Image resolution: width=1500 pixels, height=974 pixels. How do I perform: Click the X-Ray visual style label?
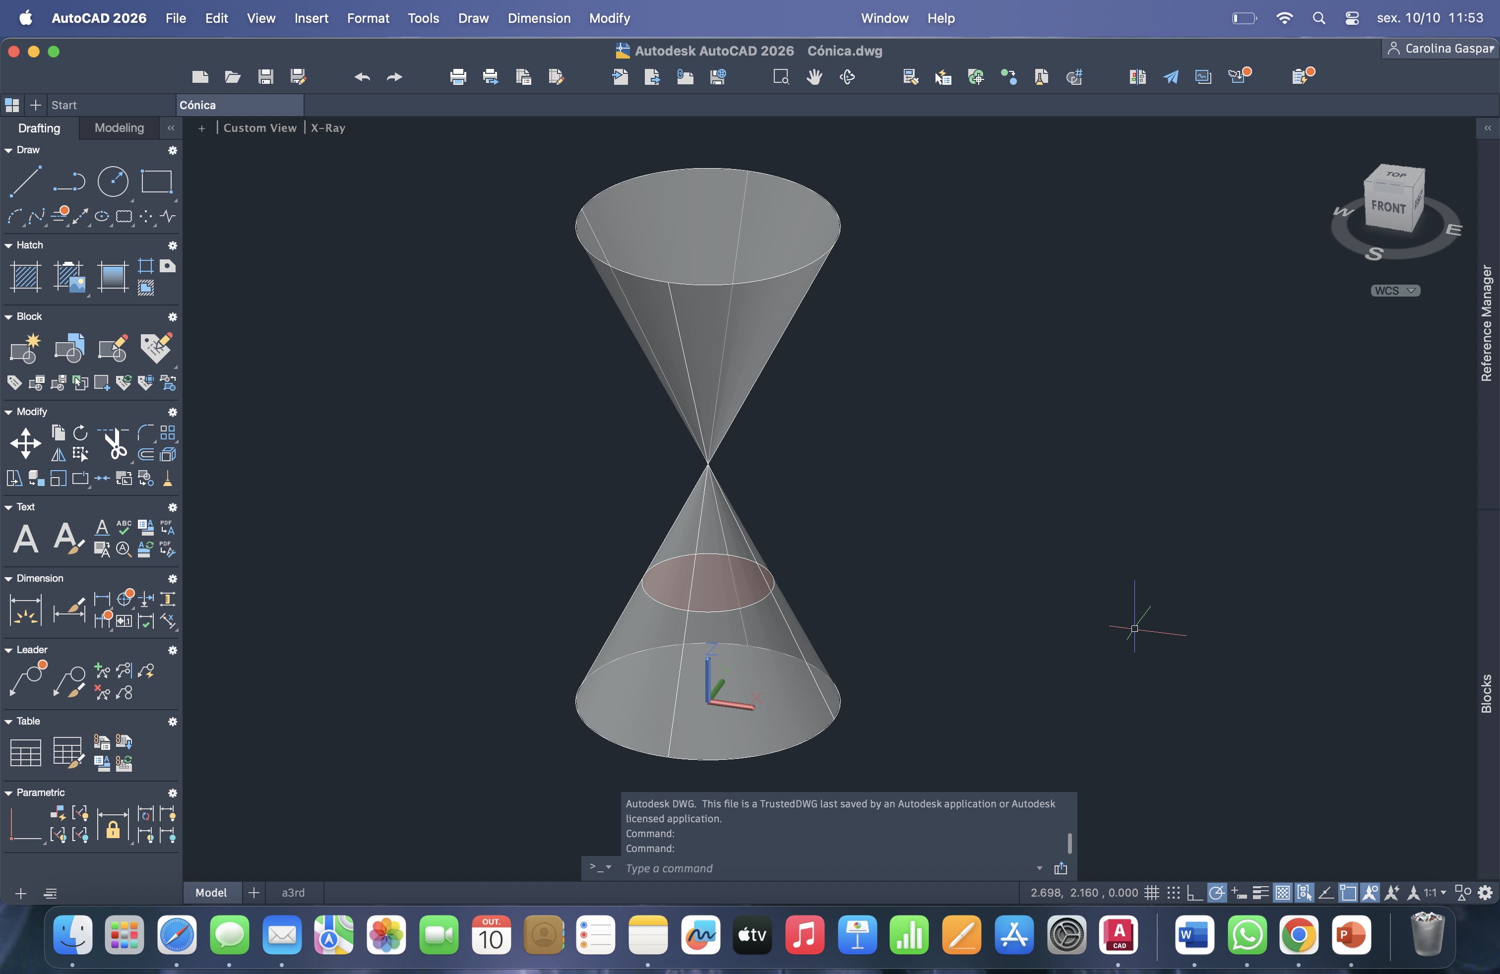(328, 128)
